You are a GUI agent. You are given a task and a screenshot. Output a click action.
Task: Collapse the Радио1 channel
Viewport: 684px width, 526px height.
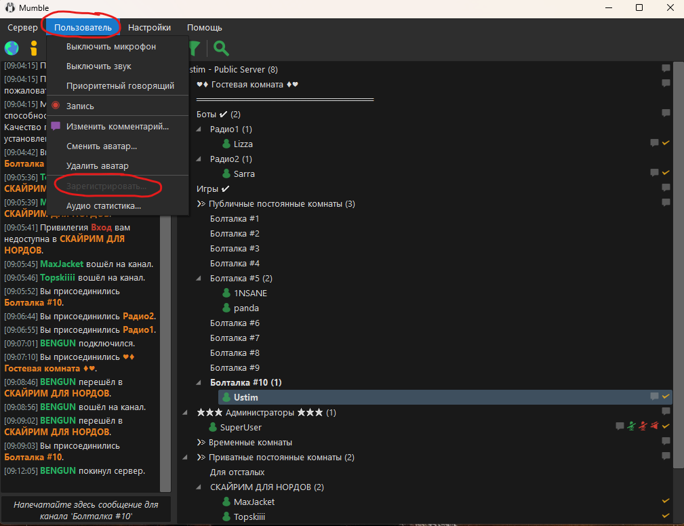click(x=199, y=129)
